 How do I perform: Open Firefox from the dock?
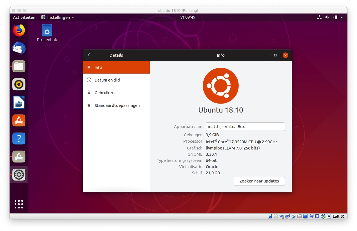19,30
